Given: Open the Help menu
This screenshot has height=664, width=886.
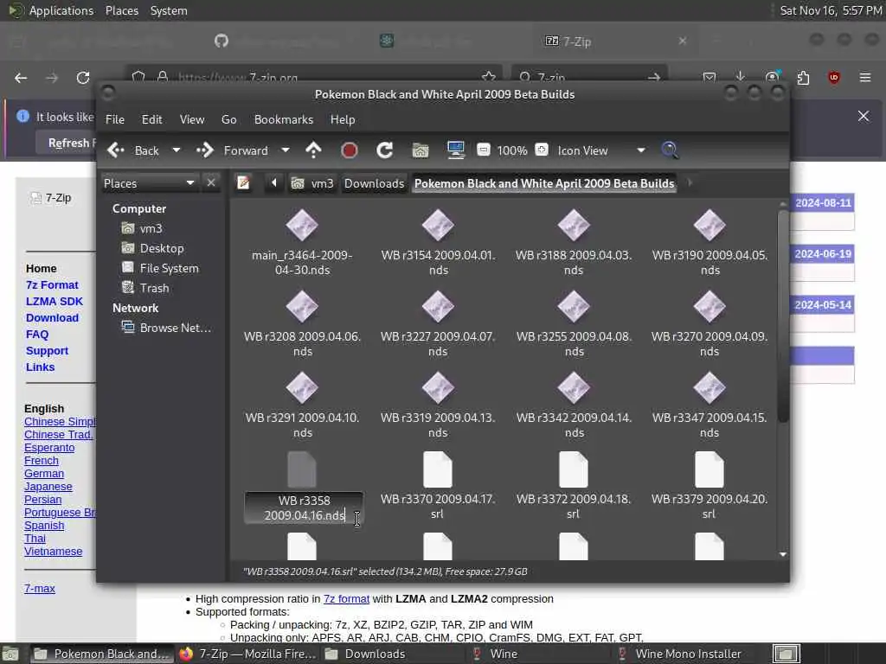Looking at the screenshot, I should tap(343, 119).
